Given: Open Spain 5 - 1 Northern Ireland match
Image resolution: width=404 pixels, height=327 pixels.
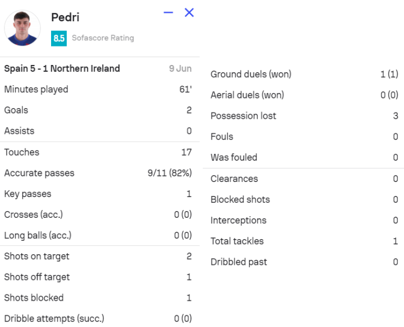Looking at the screenshot, I should point(62,68).
